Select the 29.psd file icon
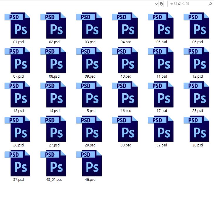 coord(89,129)
